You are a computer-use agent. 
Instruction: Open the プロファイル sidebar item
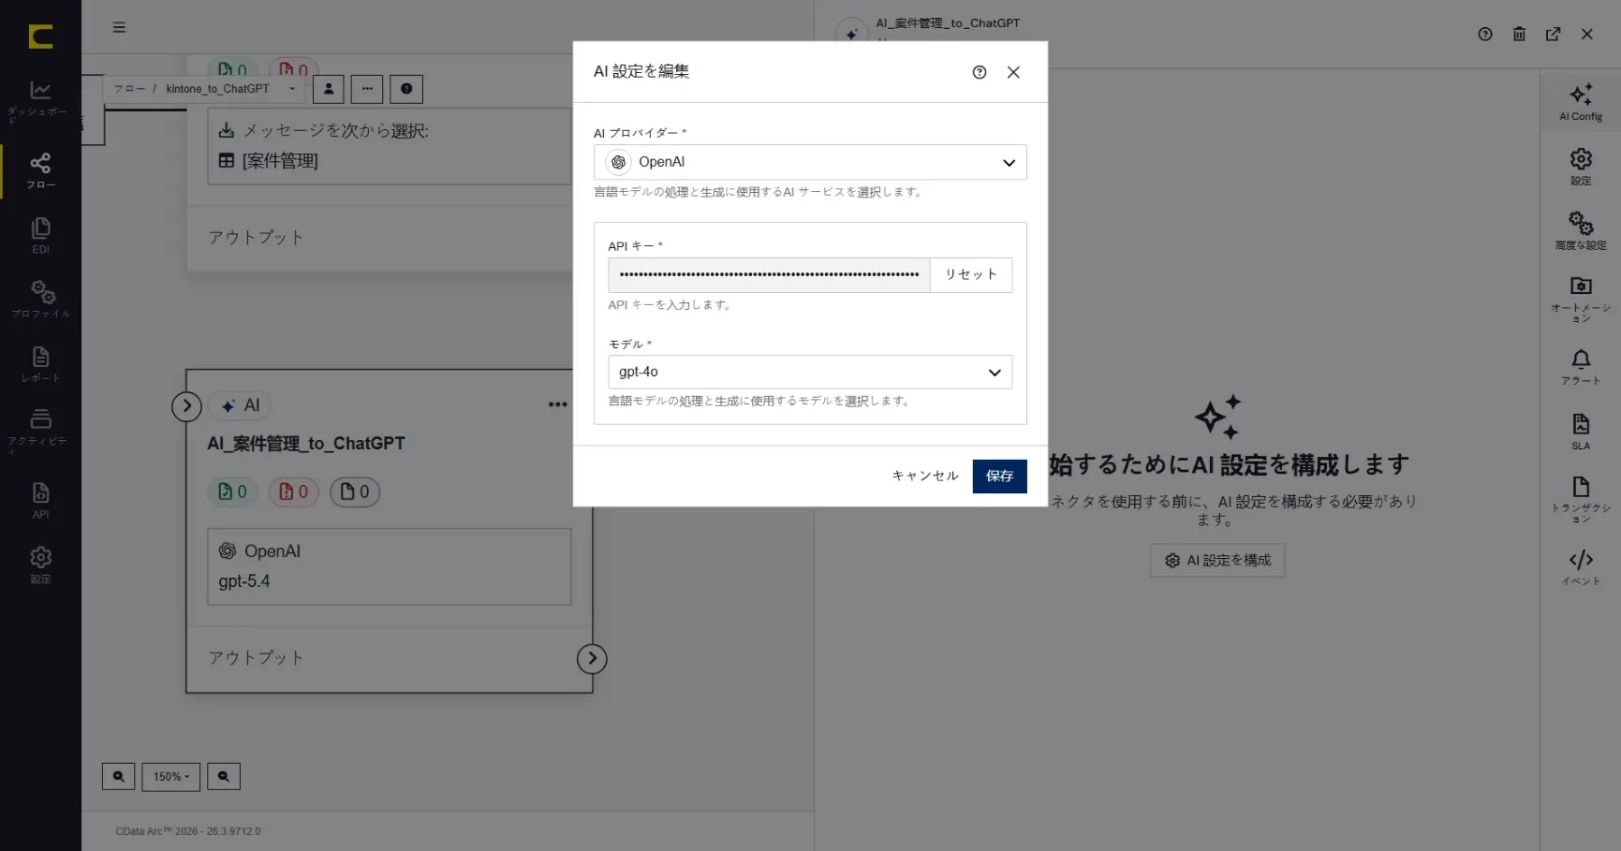coord(40,300)
